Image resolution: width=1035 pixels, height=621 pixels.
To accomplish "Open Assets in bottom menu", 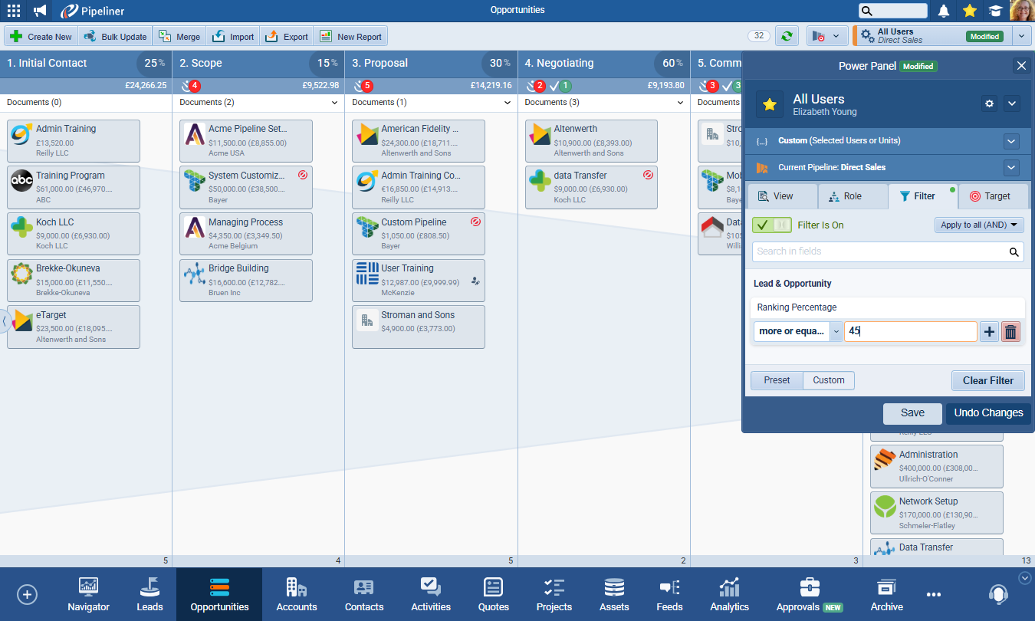I will point(614,594).
